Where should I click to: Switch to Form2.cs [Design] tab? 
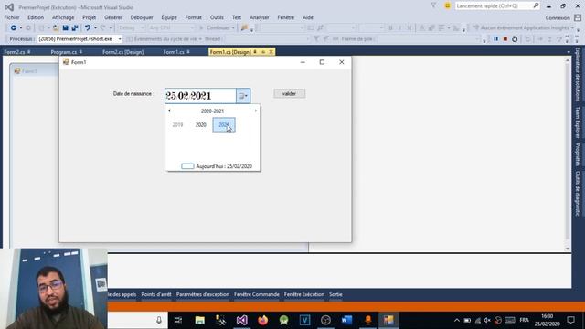[x=122, y=52]
